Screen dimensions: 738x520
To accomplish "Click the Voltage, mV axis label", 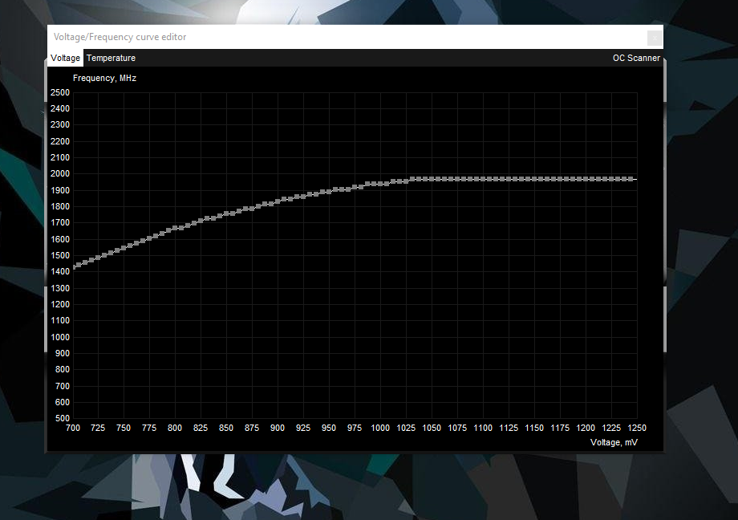I will tap(614, 442).
